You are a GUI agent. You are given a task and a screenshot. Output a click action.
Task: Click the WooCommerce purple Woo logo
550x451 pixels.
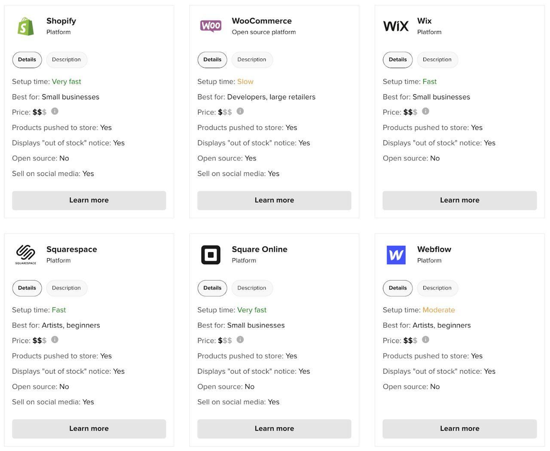pos(211,26)
